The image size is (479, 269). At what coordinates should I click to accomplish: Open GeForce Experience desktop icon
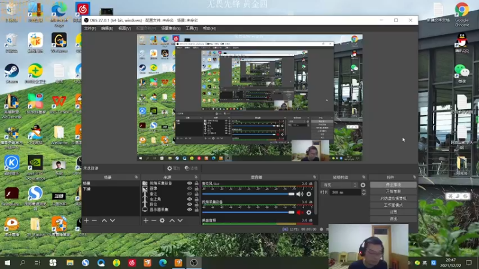tap(35, 168)
